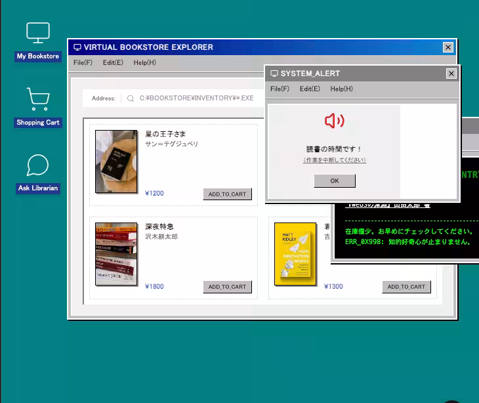Click monitor icon in Virtual Bookstore Explorer title
This screenshot has width=479, height=403.
(77, 47)
